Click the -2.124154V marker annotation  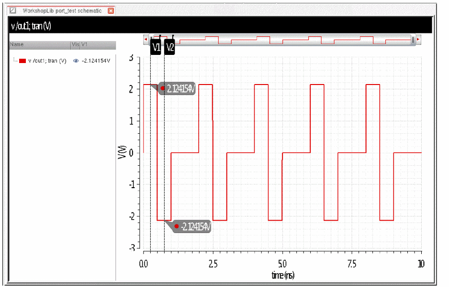pyautogui.click(x=192, y=226)
